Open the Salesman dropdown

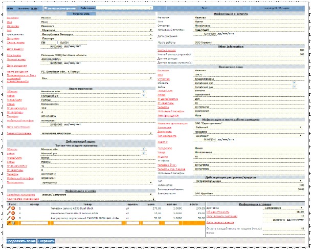124,8
